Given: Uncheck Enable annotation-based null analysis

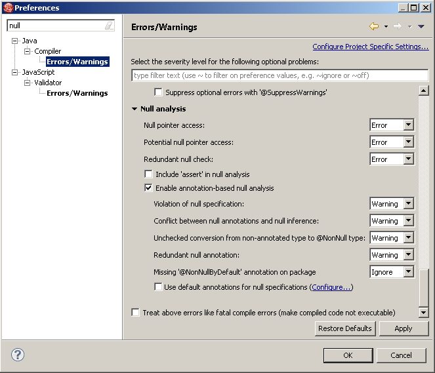Looking at the screenshot, I should click(148, 188).
